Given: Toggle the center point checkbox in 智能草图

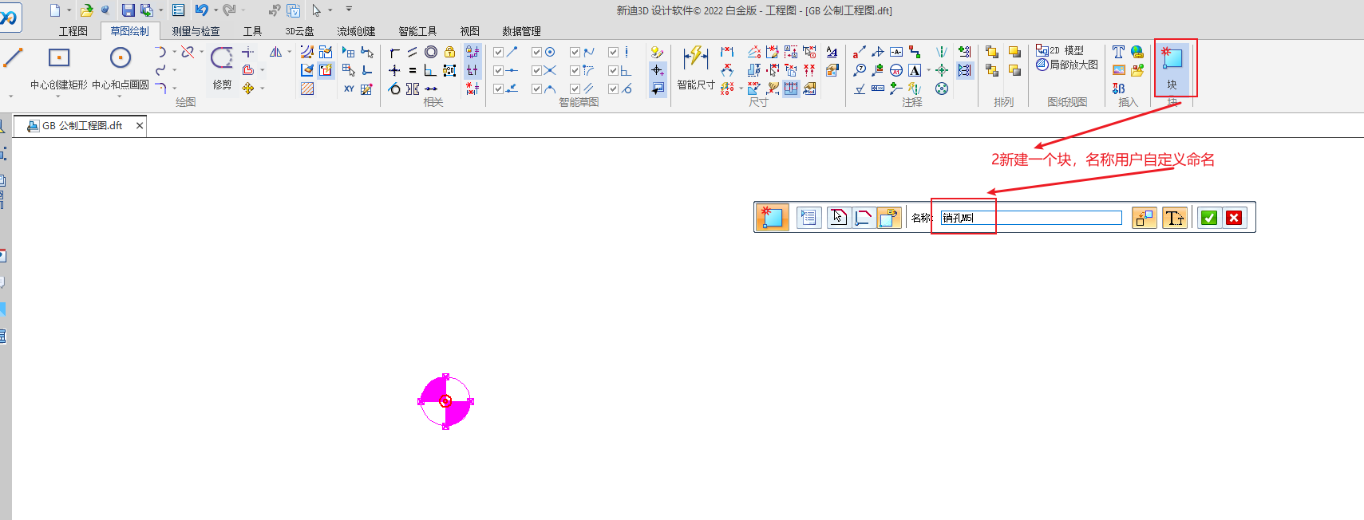Looking at the screenshot, I should [537, 52].
